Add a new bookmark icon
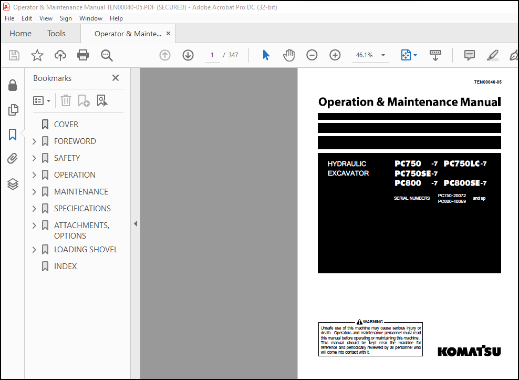This screenshot has height=380, width=519. pyautogui.click(x=84, y=100)
